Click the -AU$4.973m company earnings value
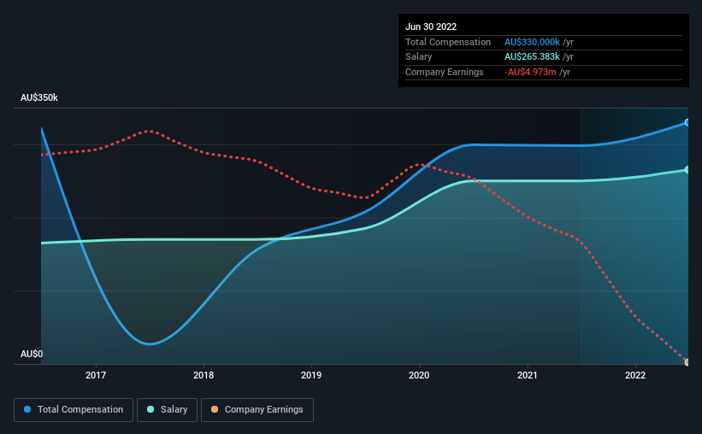 point(530,72)
